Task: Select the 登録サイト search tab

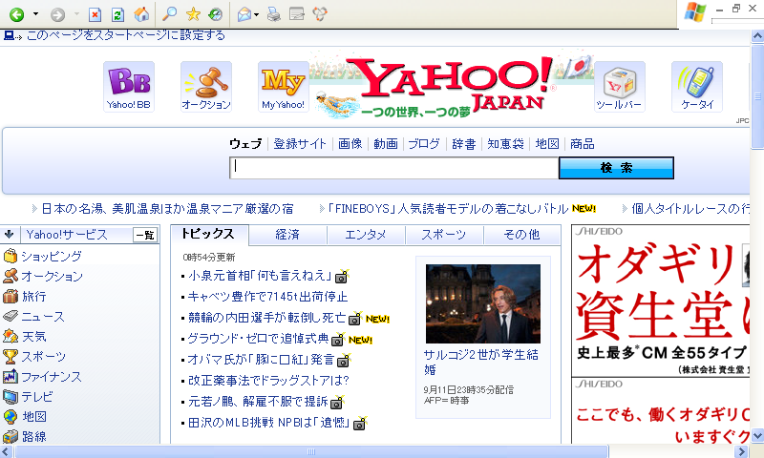Action: click(300, 143)
